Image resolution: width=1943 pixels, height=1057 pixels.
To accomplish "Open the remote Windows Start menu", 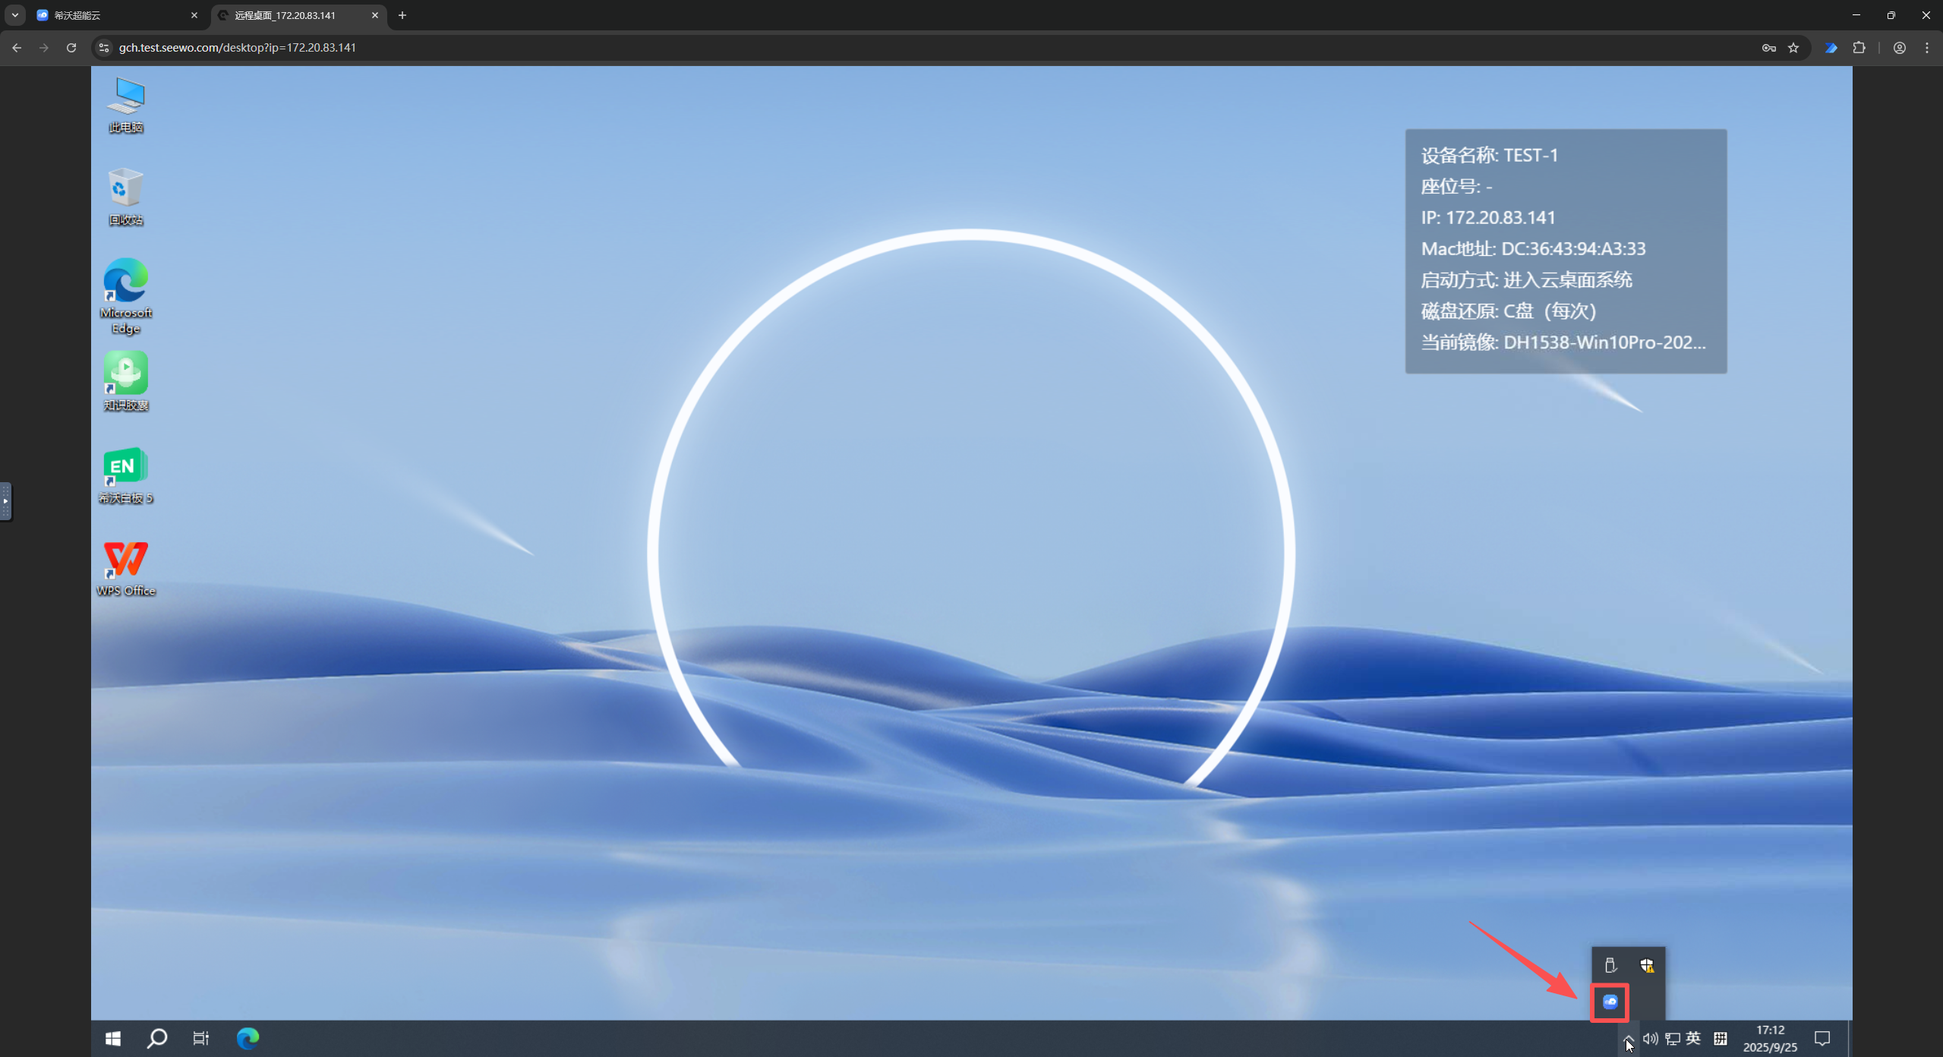I will (113, 1038).
